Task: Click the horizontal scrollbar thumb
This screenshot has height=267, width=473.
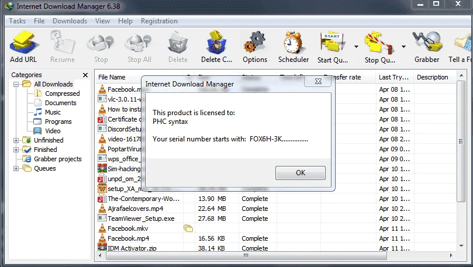Action: coord(246,255)
